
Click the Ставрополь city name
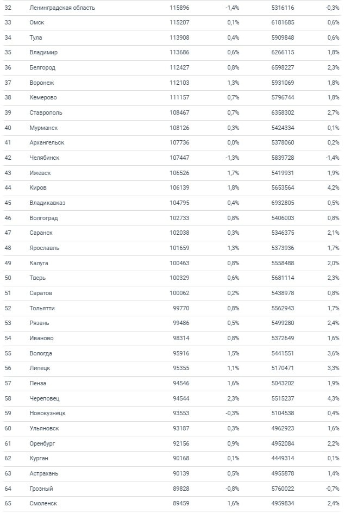pos(46,113)
